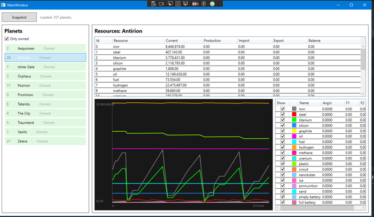Viewport: 374px width, 217px height.
Task: Sort by Balance column header
Action: point(324,41)
